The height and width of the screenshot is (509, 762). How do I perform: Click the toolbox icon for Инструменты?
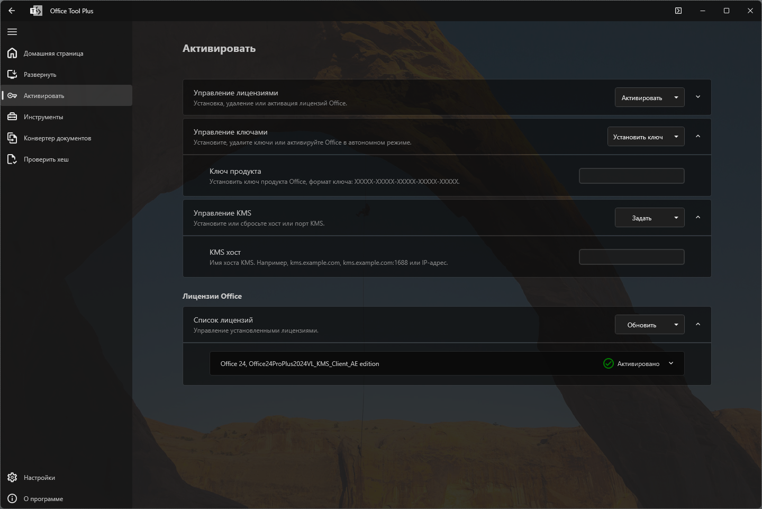coord(12,117)
